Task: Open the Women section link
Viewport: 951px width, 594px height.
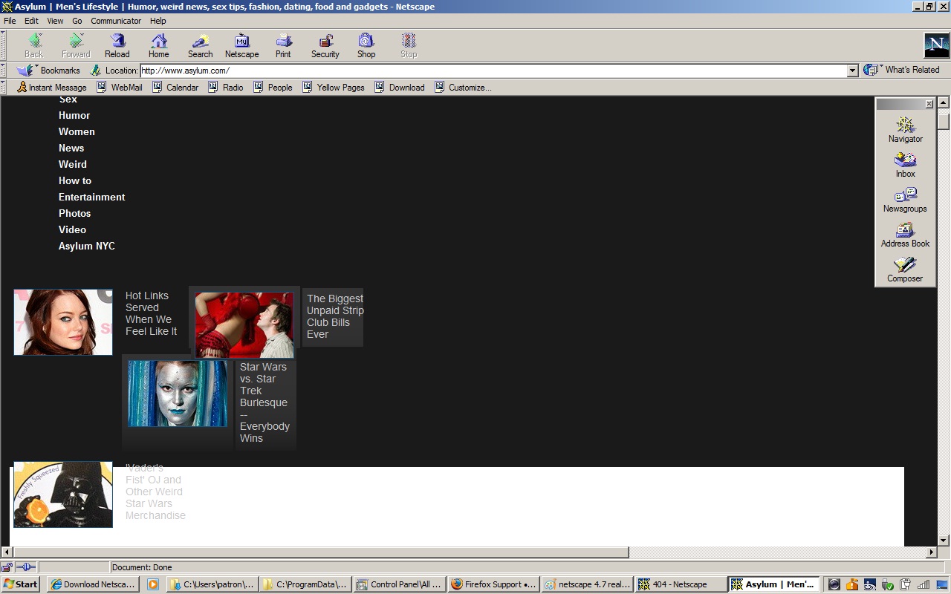Action: click(77, 131)
